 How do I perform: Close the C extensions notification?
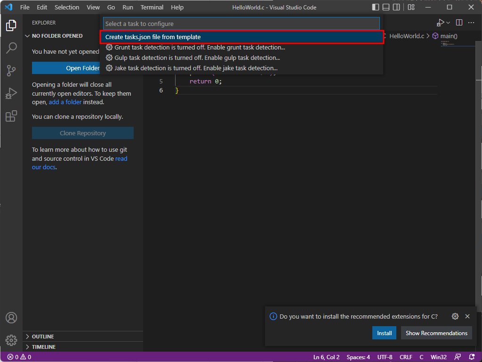[x=467, y=316]
